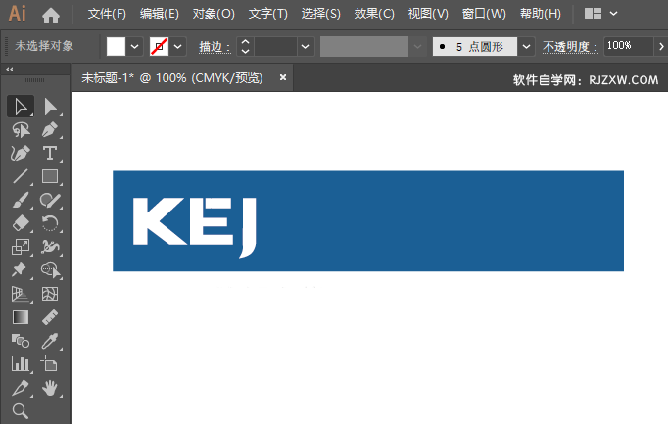Open the fill color dropdown arrow

[x=134, y=46]
